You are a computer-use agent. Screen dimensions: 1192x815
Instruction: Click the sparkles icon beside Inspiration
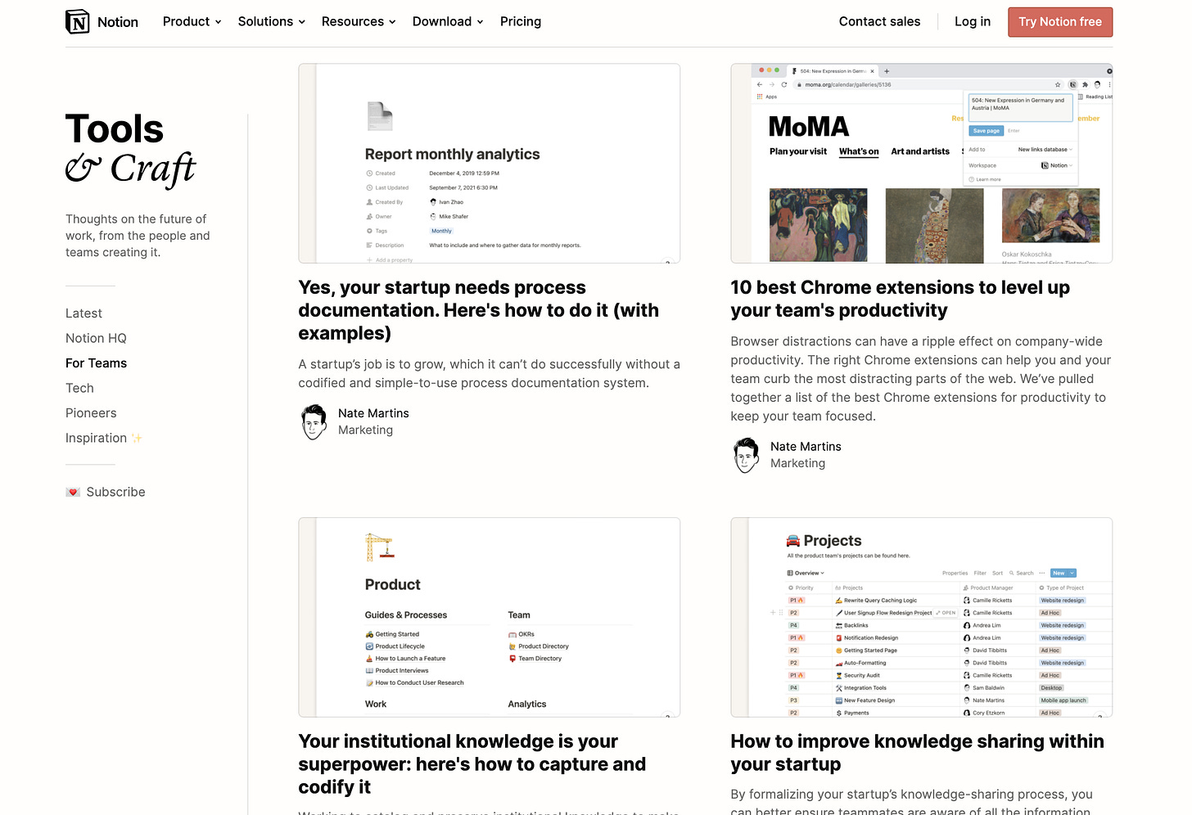click(x=137, y=438)
